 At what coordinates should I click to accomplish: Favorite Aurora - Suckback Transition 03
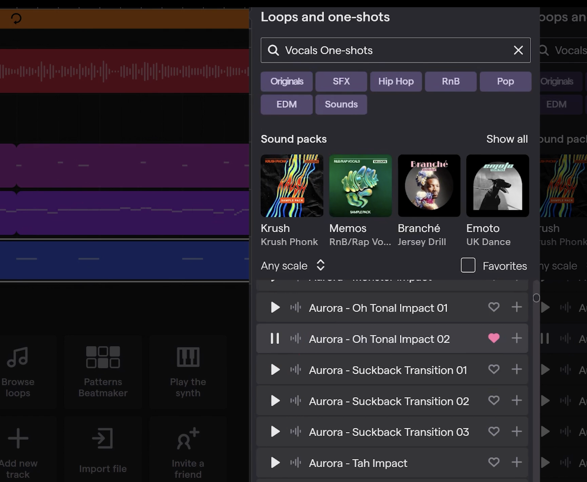tap(494, 431)
